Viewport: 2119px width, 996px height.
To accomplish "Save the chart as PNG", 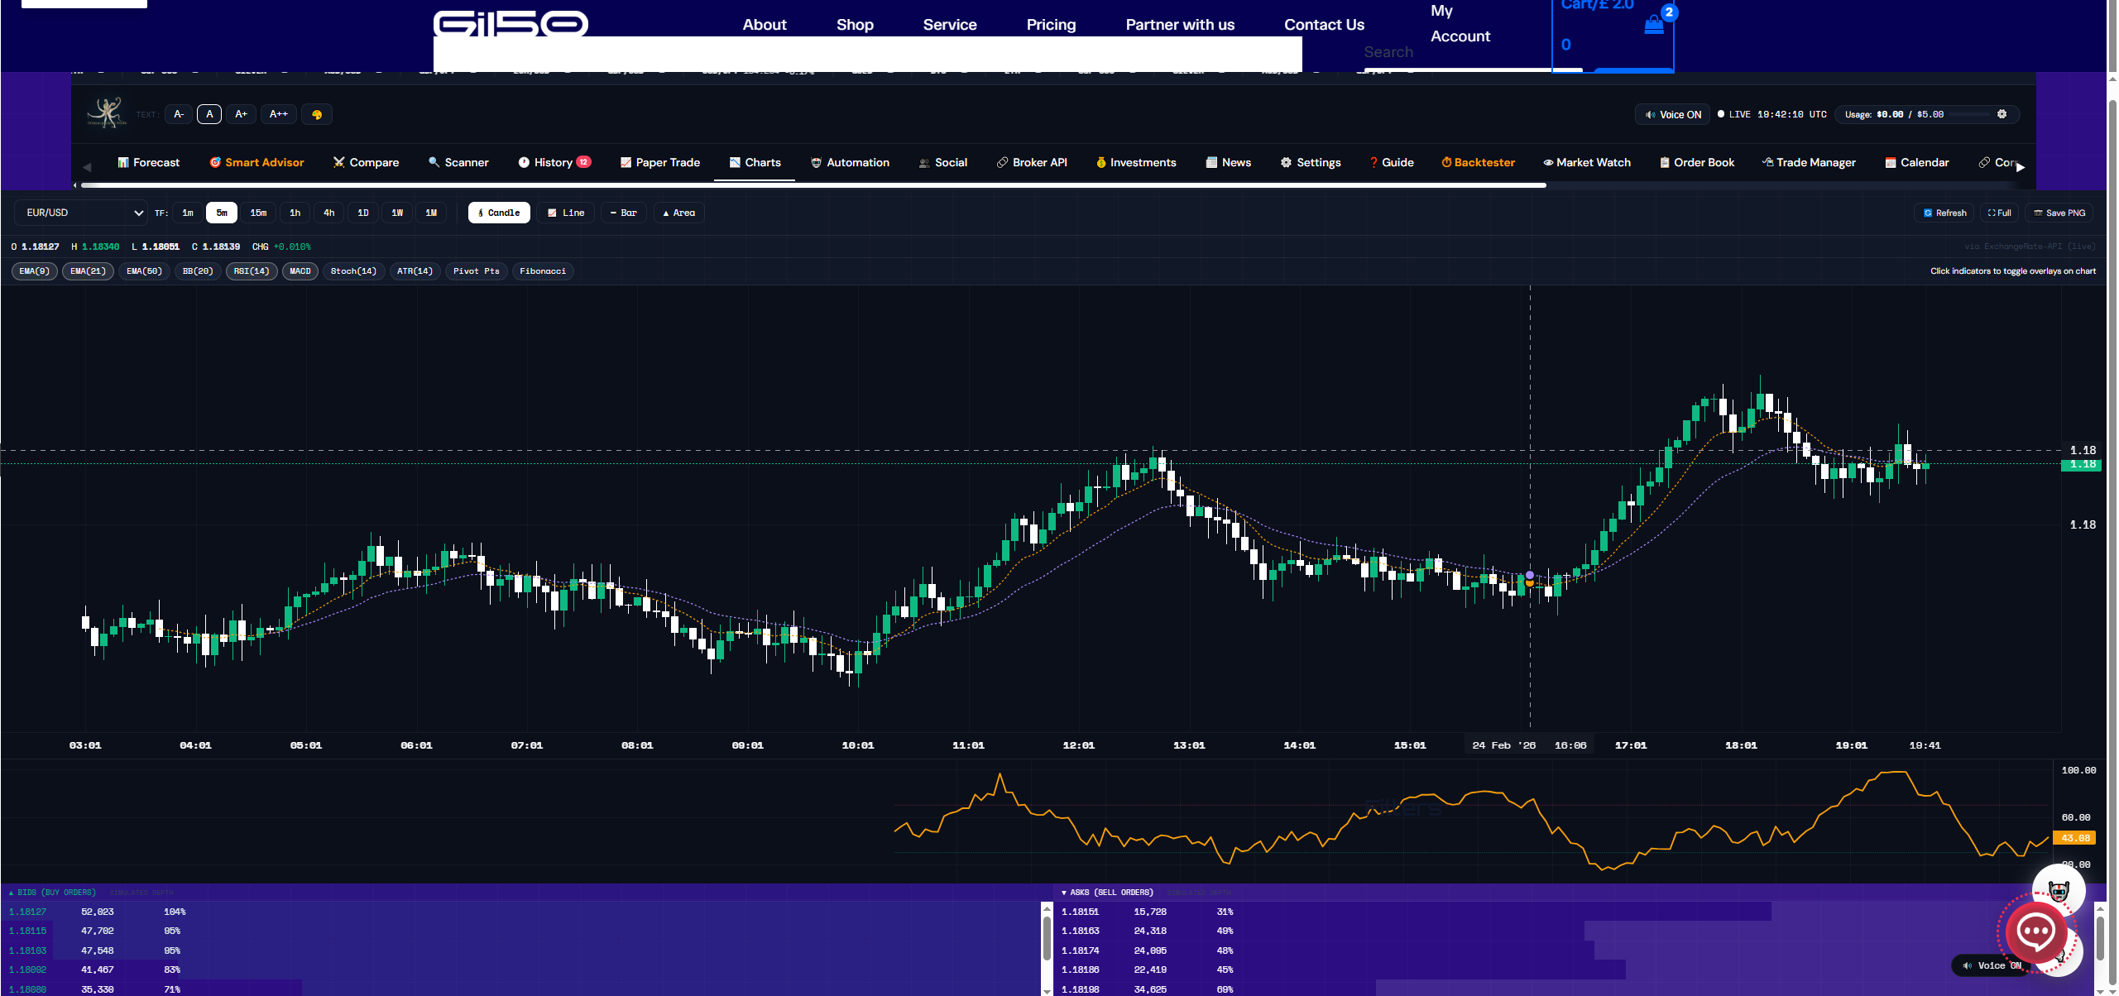I will (2059, 213).
